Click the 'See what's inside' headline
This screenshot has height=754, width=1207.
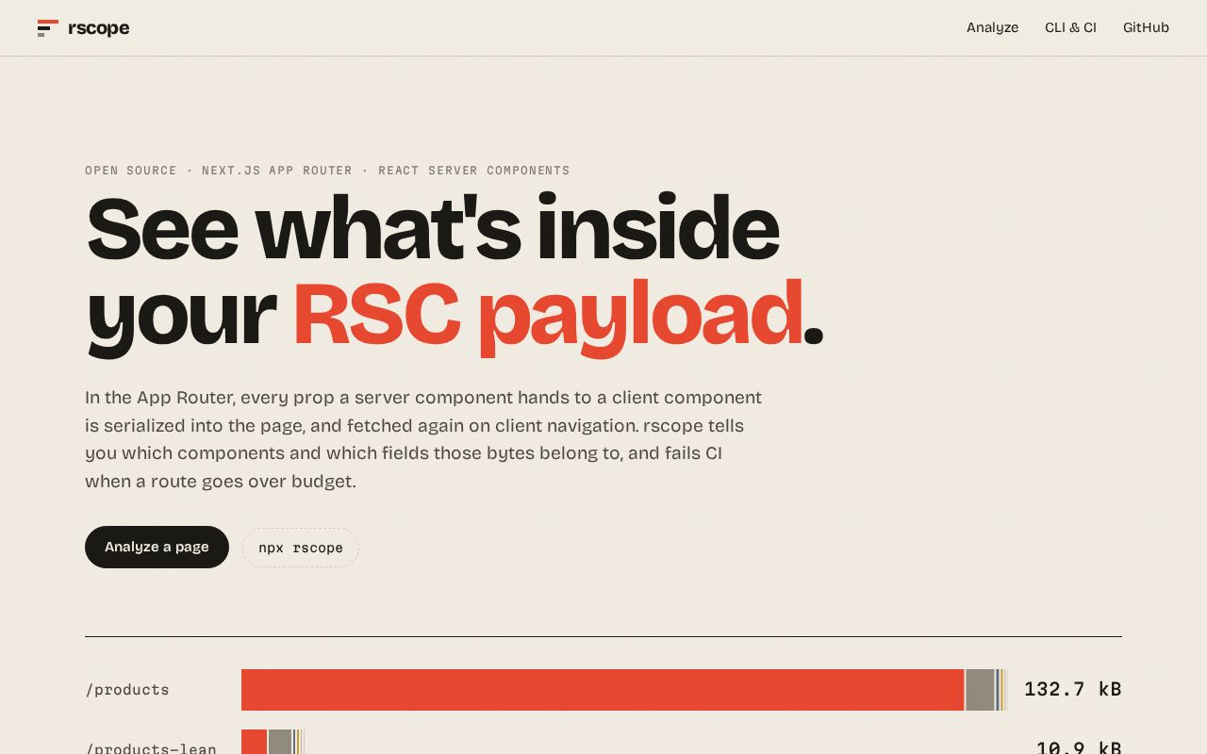tap(432, 228)
